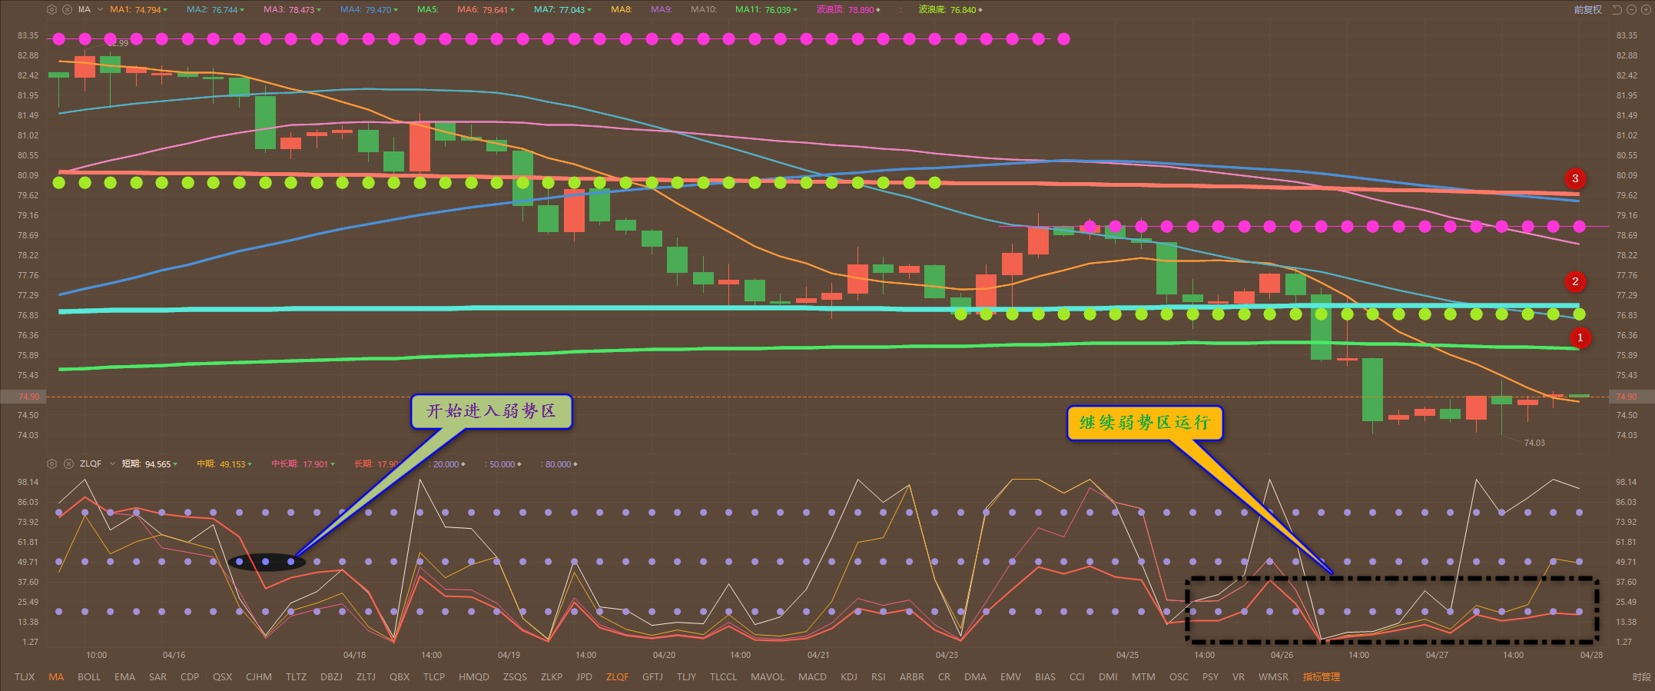Screen dimensions: 1655x691
Task: Zoom in chart with plus icon
Action: pyautogui.click(x=1645, y=10)
